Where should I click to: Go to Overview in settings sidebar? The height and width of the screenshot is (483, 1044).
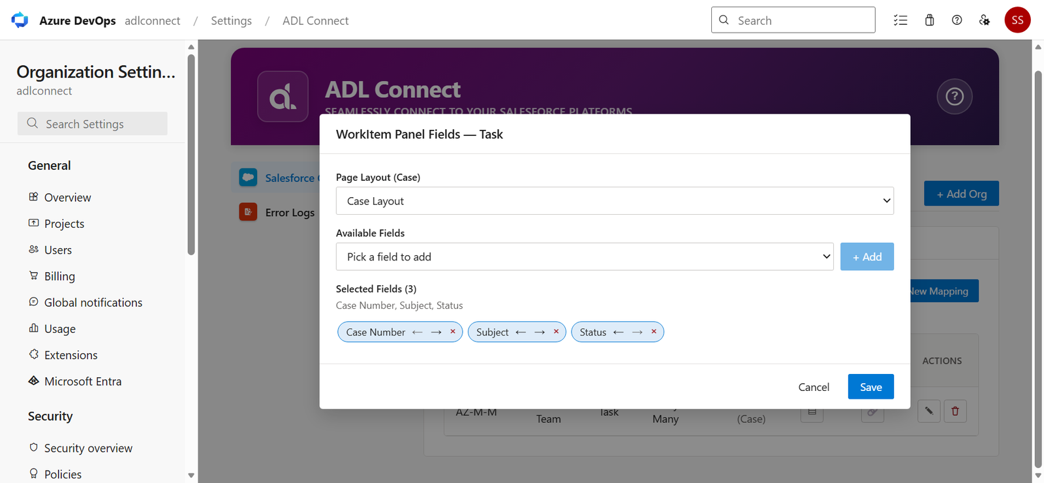(x=68, y=197)
